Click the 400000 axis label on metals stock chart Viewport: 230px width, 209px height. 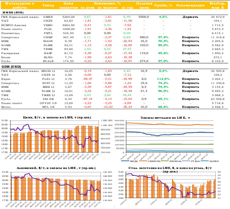[x=119, y=121]
